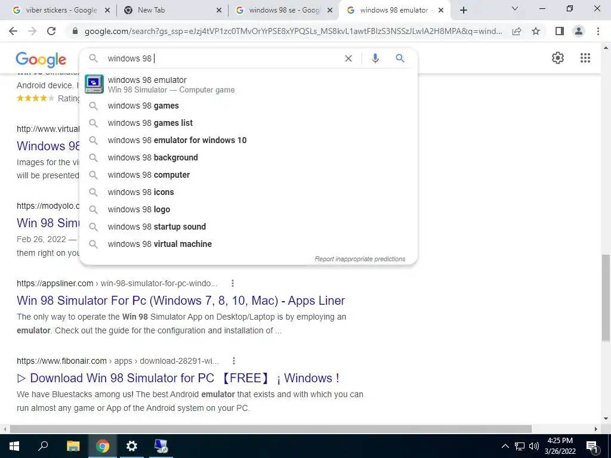Open File Explorer from taskbar
Screen dimensions: 611x458
(73, 446)
